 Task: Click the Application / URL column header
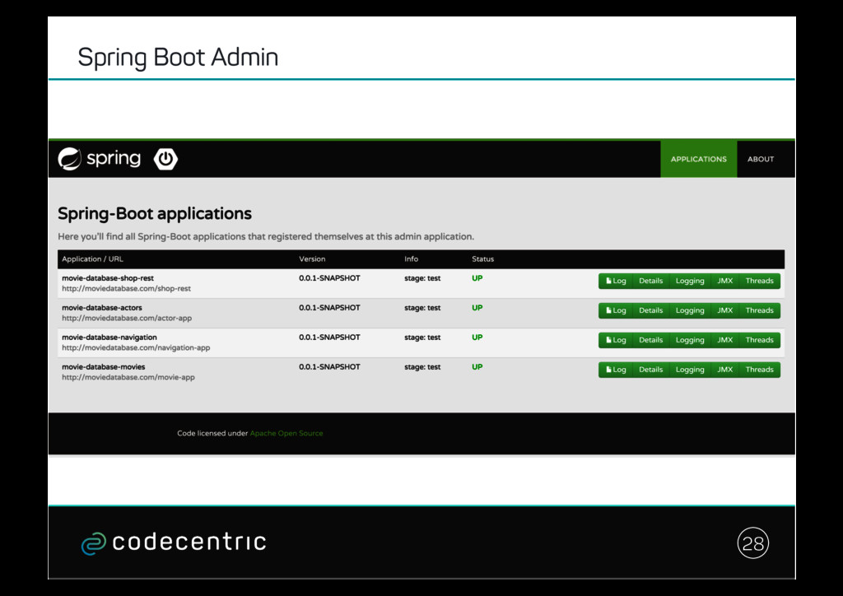(x=92, y=259)
